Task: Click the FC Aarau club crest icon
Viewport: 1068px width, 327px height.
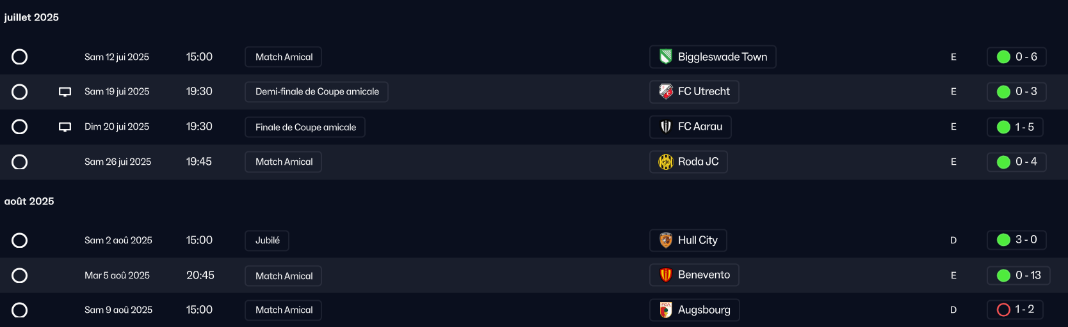Action: click(x=666, y=126)
